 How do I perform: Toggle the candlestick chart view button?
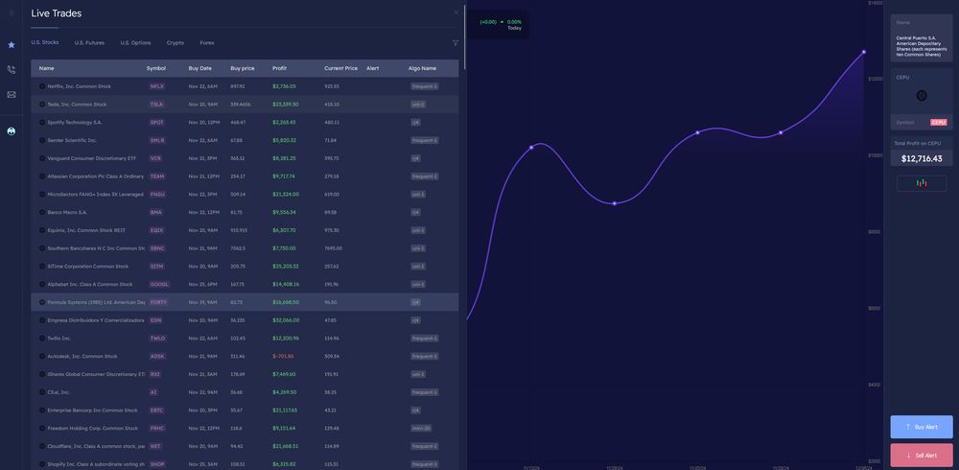[x=921, y=183]
